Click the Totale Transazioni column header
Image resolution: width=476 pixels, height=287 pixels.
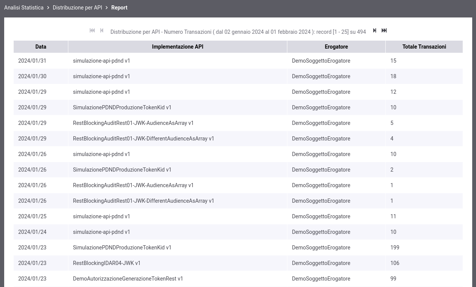[x=424, y=47]
